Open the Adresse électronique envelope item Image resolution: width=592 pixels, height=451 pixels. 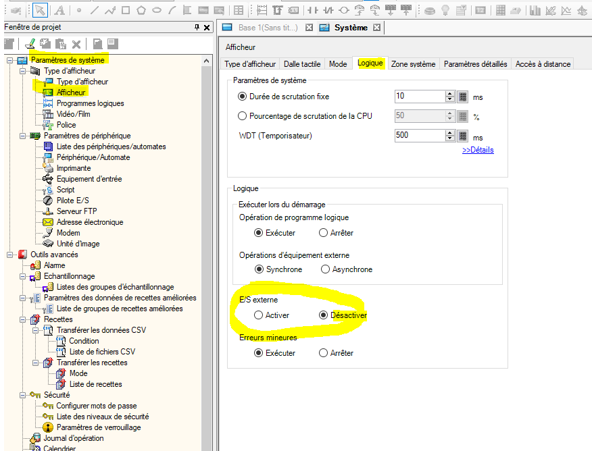coord(48,222)
